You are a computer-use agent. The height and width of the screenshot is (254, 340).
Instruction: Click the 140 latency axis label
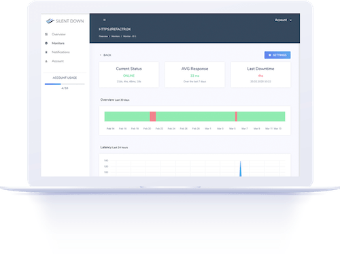click(106, 161)
